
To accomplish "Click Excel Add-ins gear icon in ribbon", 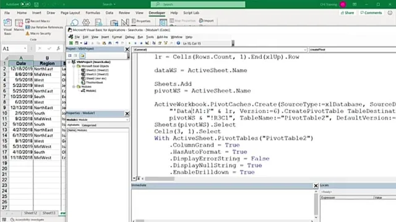I will (86, 22).
